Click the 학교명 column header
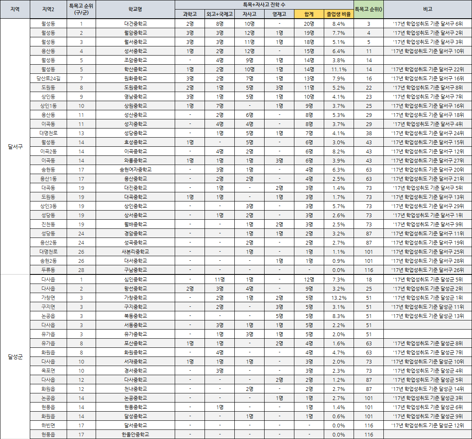 point(135,10)
